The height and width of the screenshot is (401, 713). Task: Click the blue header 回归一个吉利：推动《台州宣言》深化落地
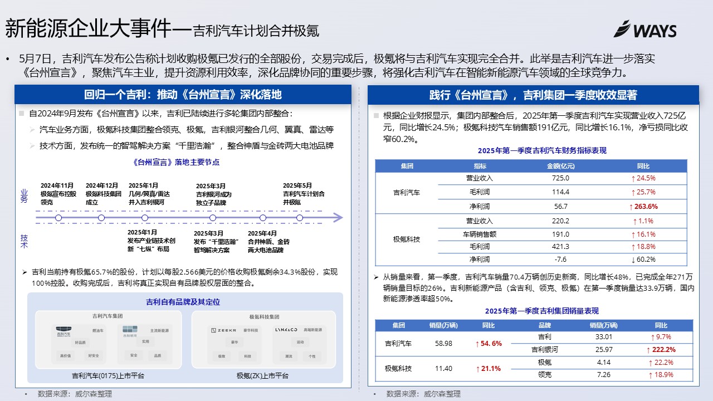[183, 95]
